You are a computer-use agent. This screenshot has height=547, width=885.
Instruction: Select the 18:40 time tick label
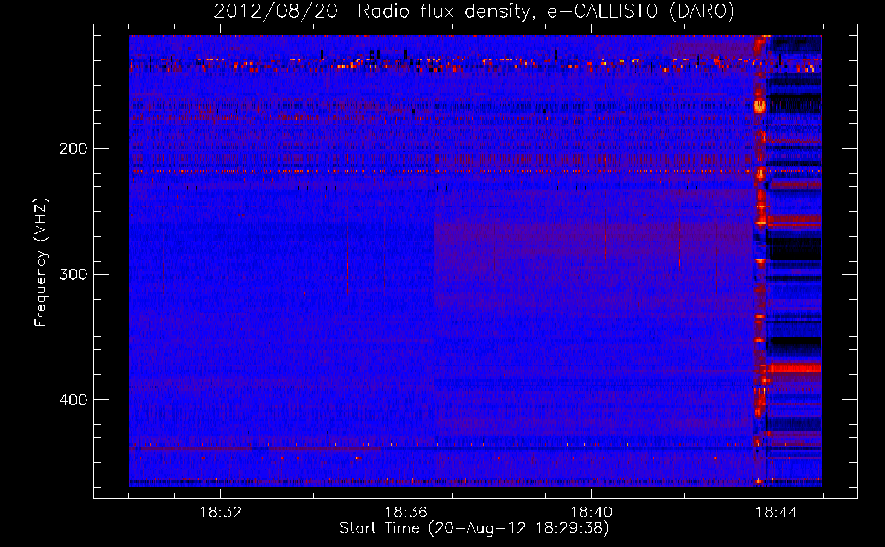591,513
